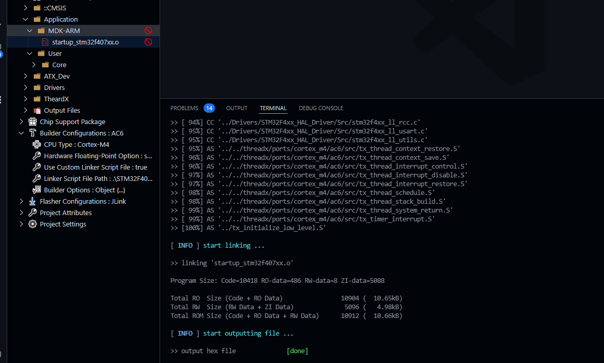Image resolution: width=604 pixels, height=363 pixels.
Task: Click the Project Settings gear icon
Action: [32, 224]
